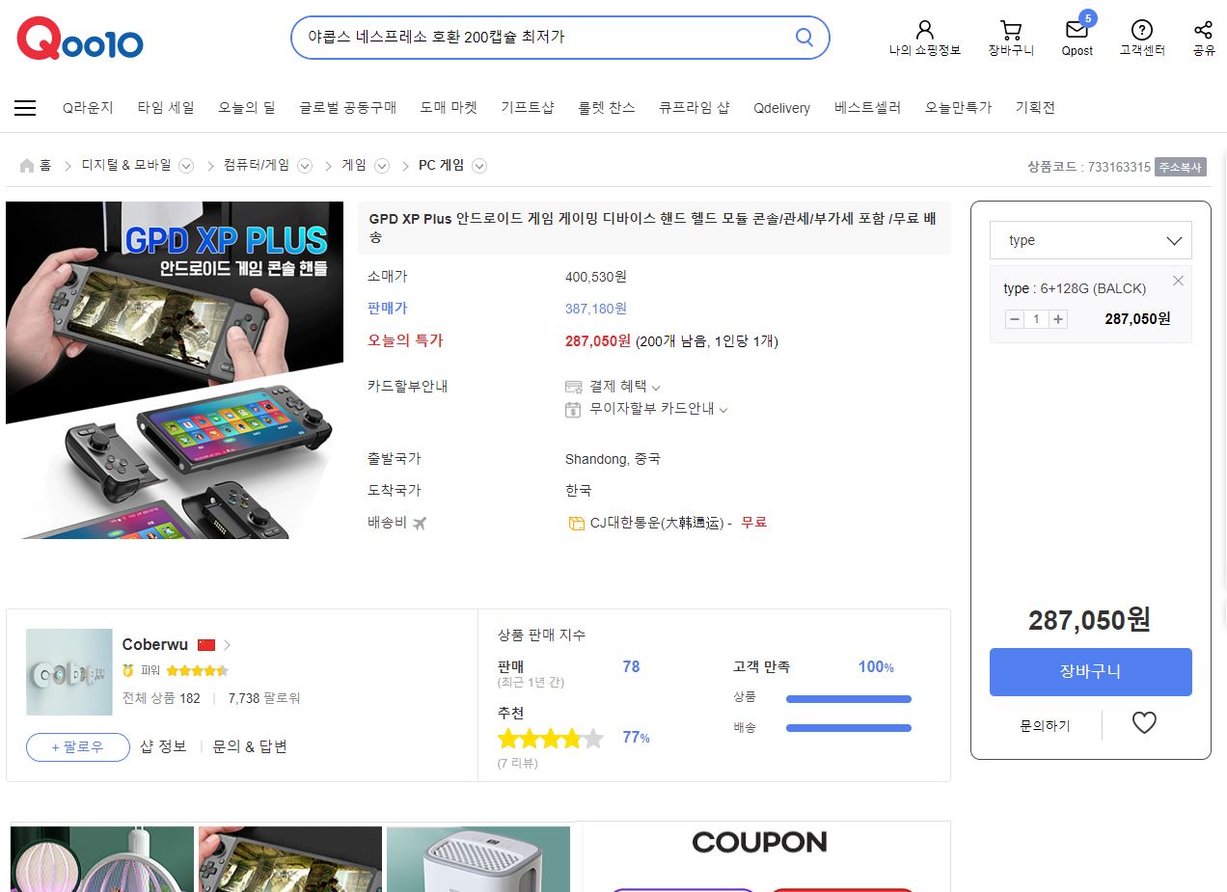Open 샵 정보 link

click(163, 746)
